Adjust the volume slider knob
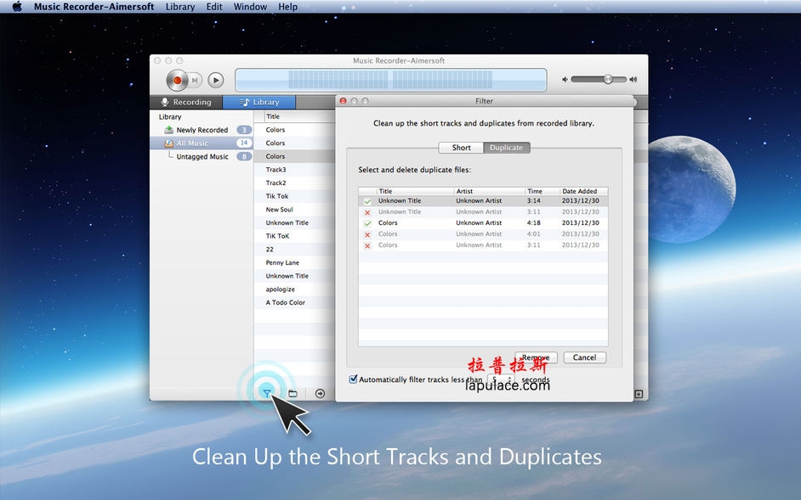The width and height of the screenshot is (801, 500). [x=608, y=79]
